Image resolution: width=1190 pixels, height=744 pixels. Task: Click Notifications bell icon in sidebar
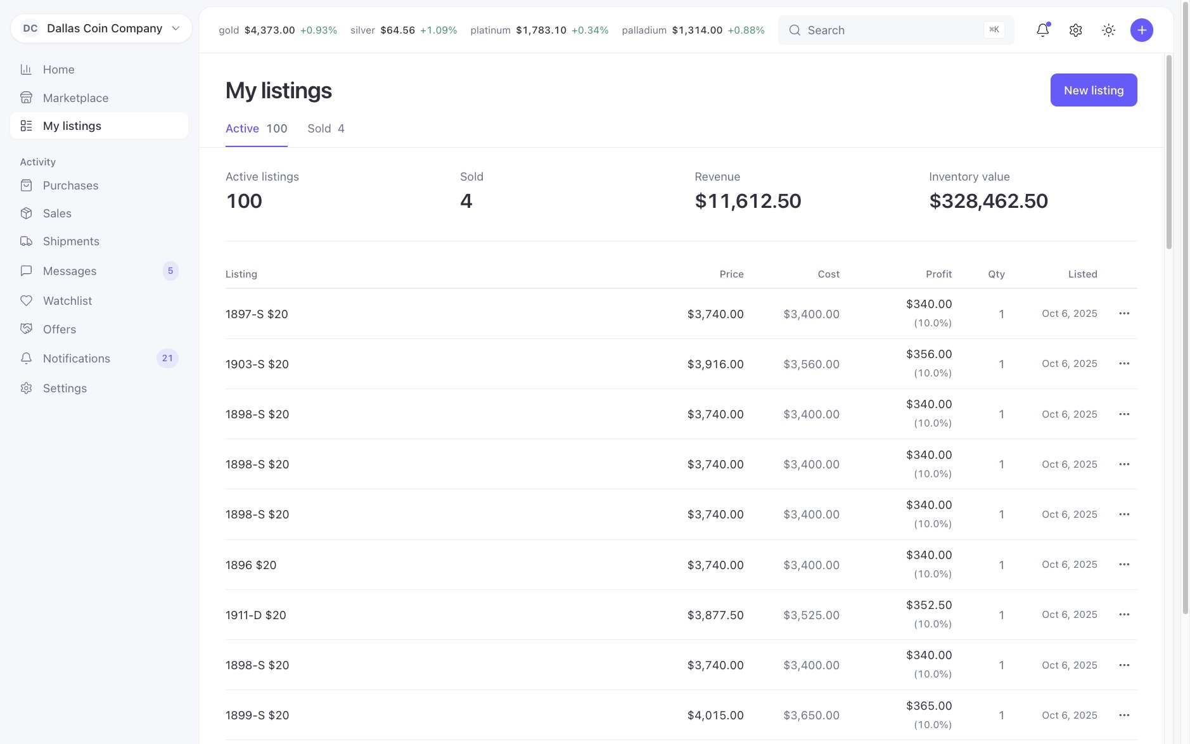pos(26,358)
